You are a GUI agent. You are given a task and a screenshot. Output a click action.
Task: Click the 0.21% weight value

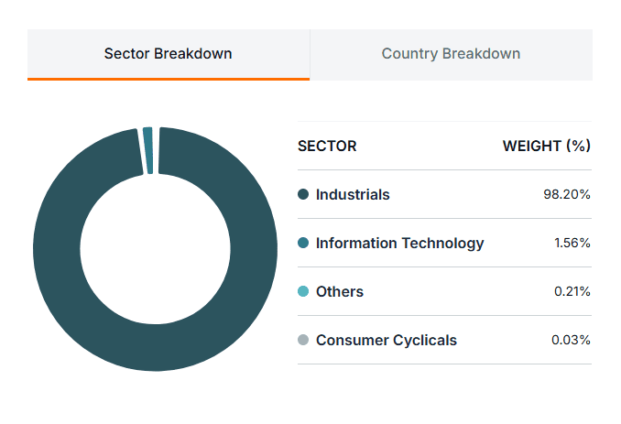coord(572,291)
